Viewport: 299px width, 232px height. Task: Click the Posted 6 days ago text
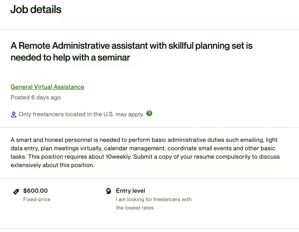click(x=36, y=98)
